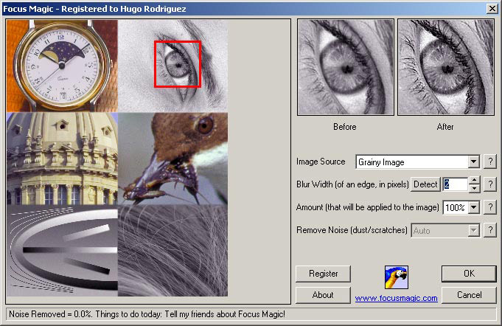This screenshot has width=502, height=326.
Task: Open the Remove Noise Auto dropdown
Action: (473, 231)
